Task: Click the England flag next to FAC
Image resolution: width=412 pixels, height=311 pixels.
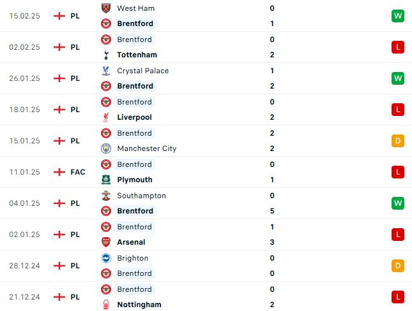Action: pos(59,172)
